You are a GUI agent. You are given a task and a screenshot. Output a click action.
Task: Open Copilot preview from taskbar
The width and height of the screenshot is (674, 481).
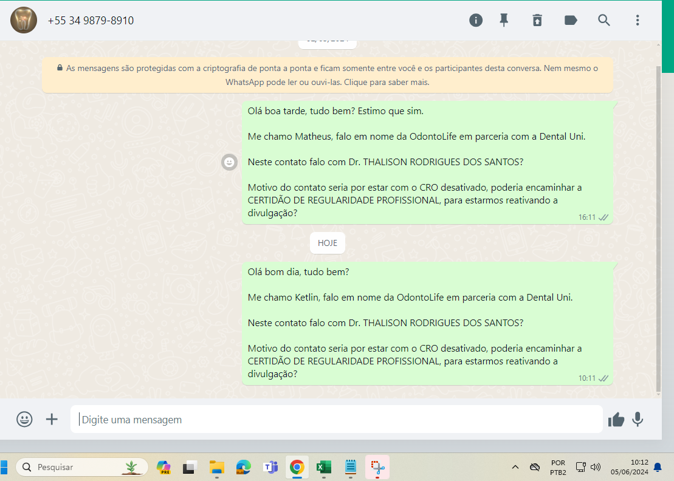click(x=163, y=467)
